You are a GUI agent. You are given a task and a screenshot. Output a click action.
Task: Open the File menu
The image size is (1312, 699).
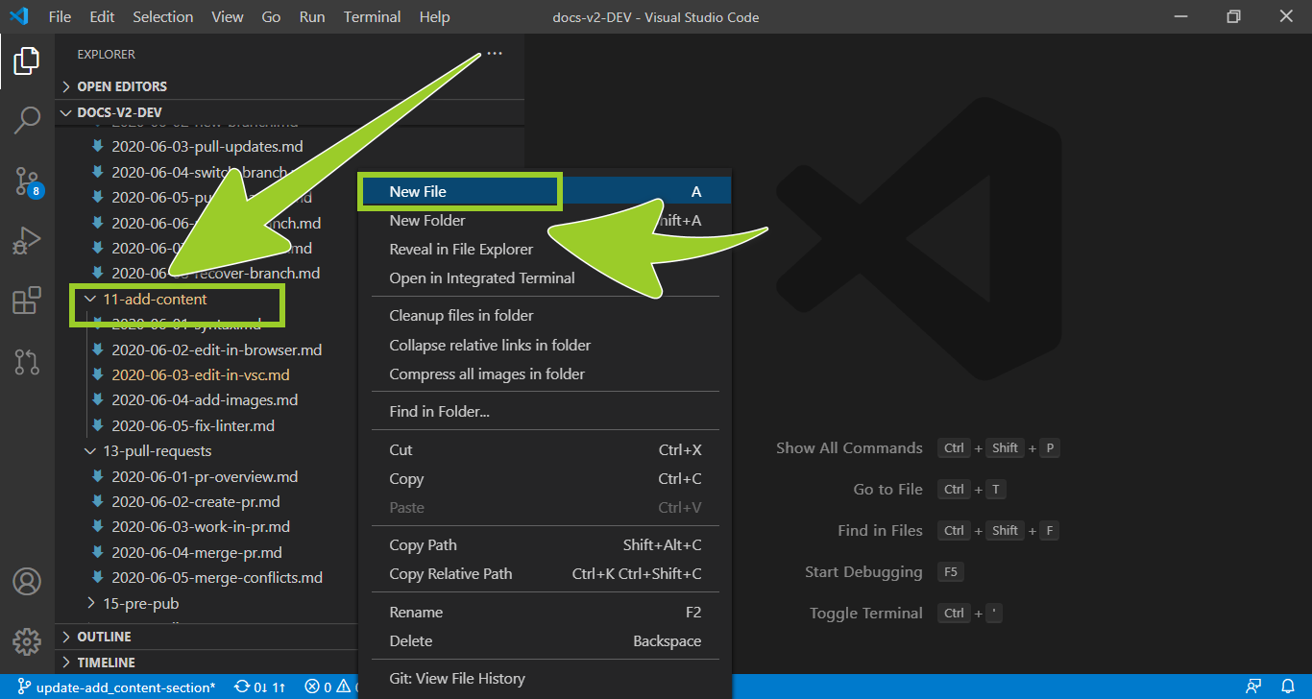click(x=60, y=17)
